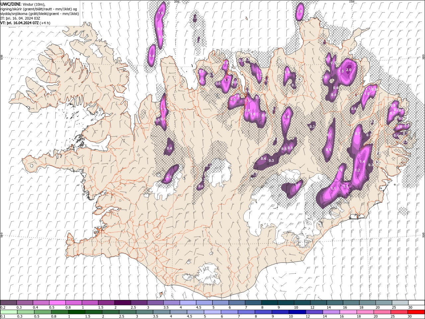The height and width of the screenshot is (319, 425).
Task: Pick the bright red 30 swatch in rain scale
Action: coord(416,312)
